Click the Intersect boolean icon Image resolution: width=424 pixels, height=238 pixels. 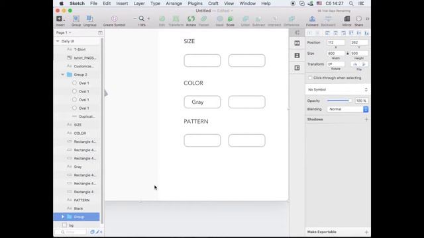pos(274,19)
